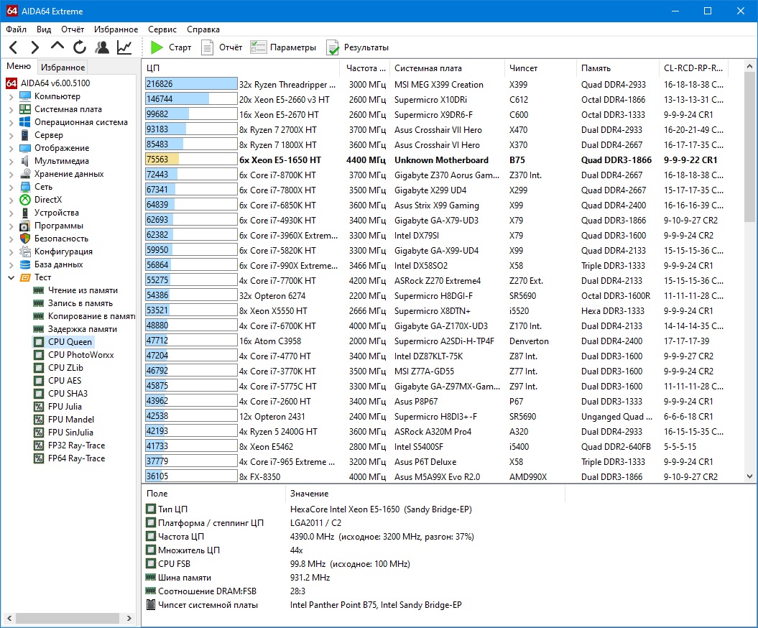This screenshot has width=758, height=628.
Task: Open the graph chart toolbar icon
Action: tap(124, 47)
